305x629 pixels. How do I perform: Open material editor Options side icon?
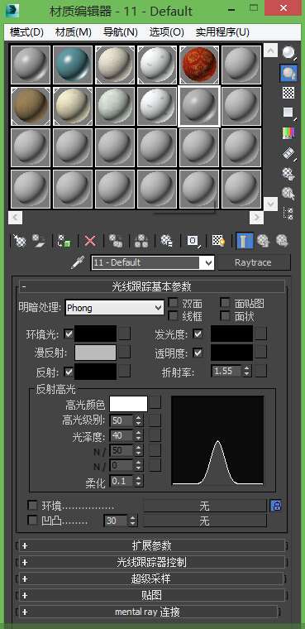288,173
